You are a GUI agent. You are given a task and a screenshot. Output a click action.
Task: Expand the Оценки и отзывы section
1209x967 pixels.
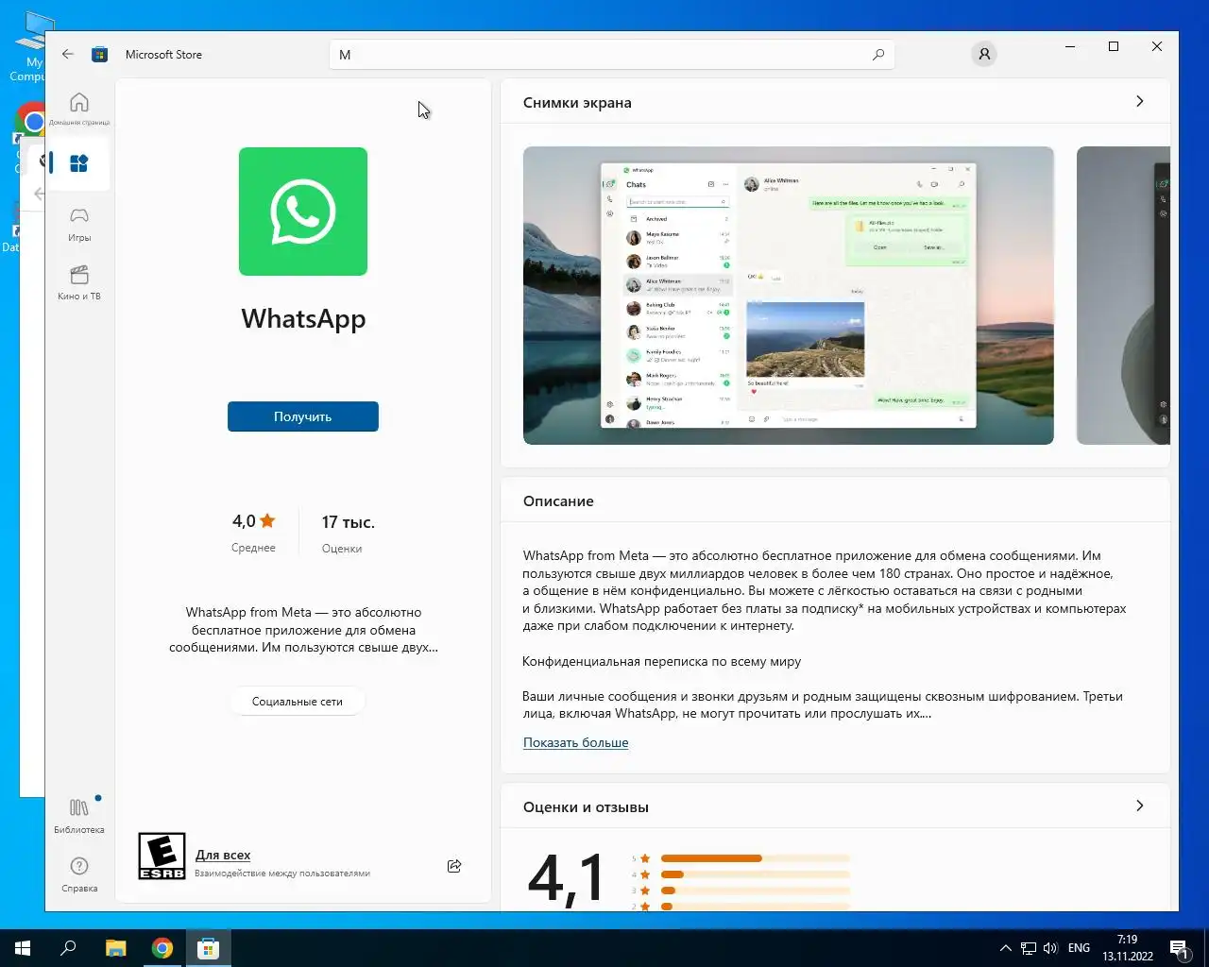click(x=1139, y=806)
